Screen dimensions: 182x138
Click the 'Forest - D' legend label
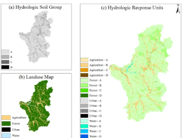coord(96,96)
